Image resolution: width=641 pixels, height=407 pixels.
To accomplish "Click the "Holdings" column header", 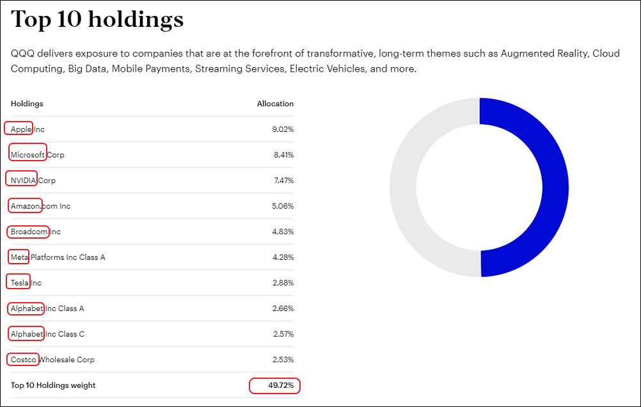I will tap(27, 104).
